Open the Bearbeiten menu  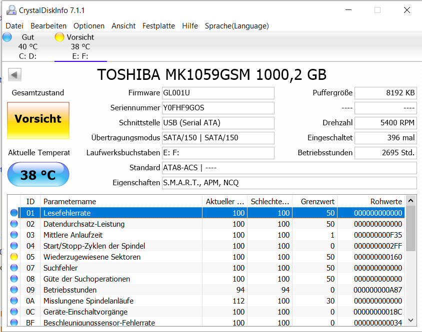click(x=48, y=26)
